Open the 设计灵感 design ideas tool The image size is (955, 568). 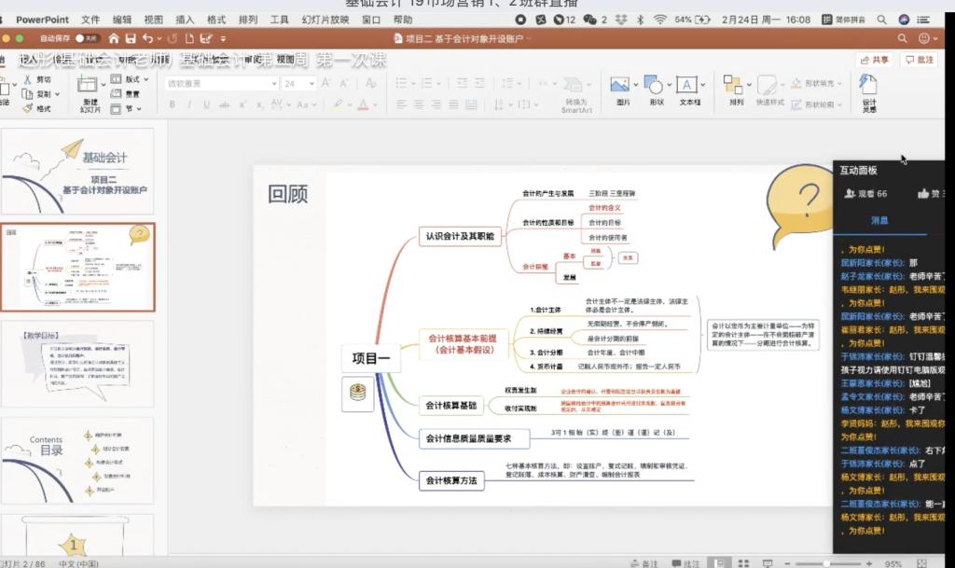tap(868, 91)
